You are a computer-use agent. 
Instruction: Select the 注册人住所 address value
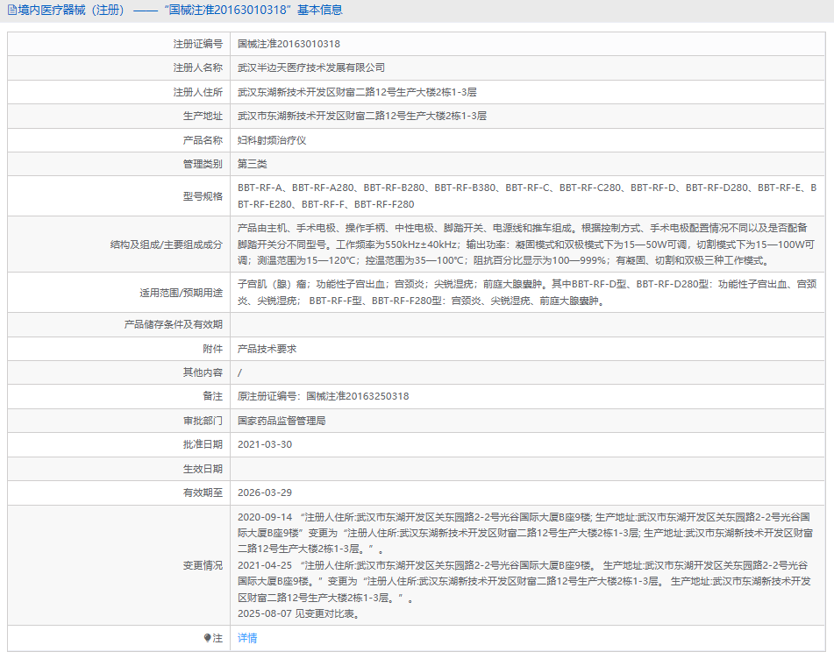coord(357,93)
